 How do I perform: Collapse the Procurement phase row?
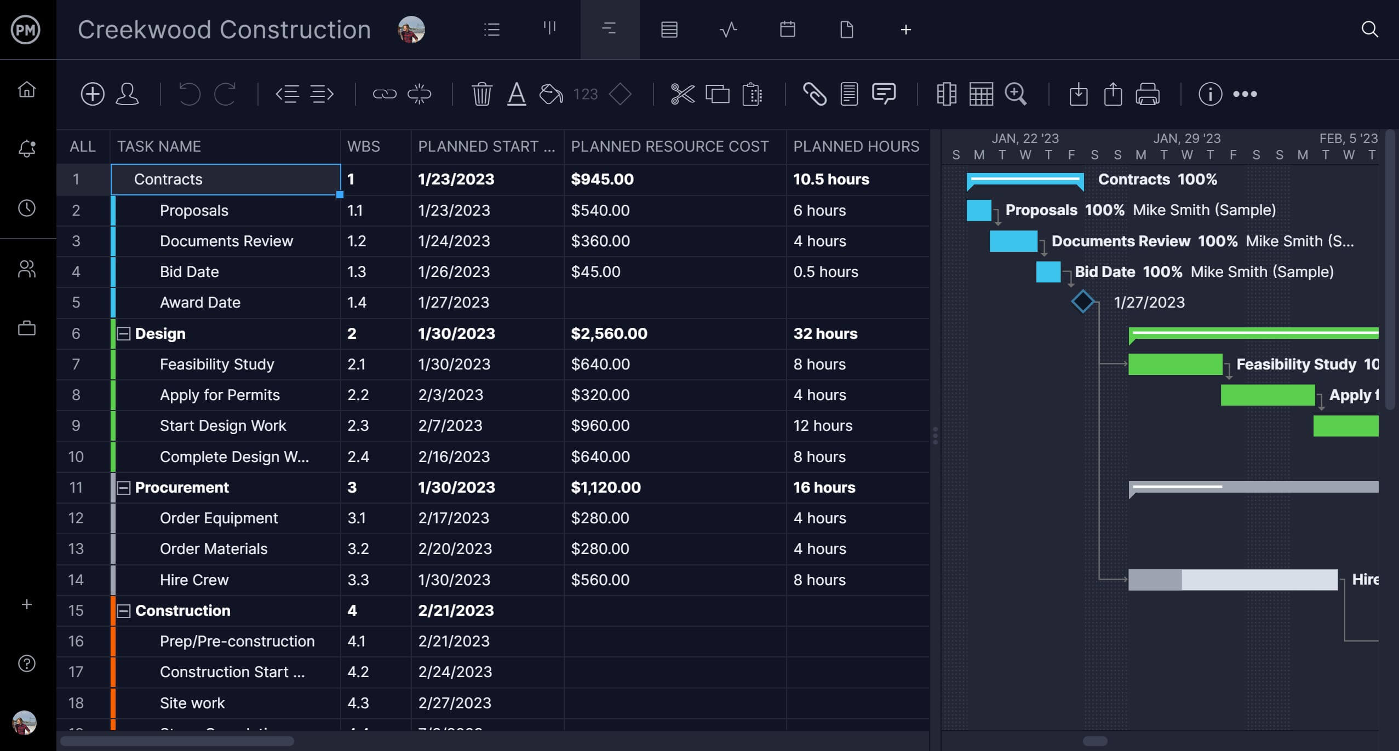125,487
